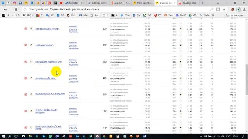Viewport: 248px width, 139px height.
Task: Open the GTM bookmark
Action: pyautogui.click(x=125, y=15)
